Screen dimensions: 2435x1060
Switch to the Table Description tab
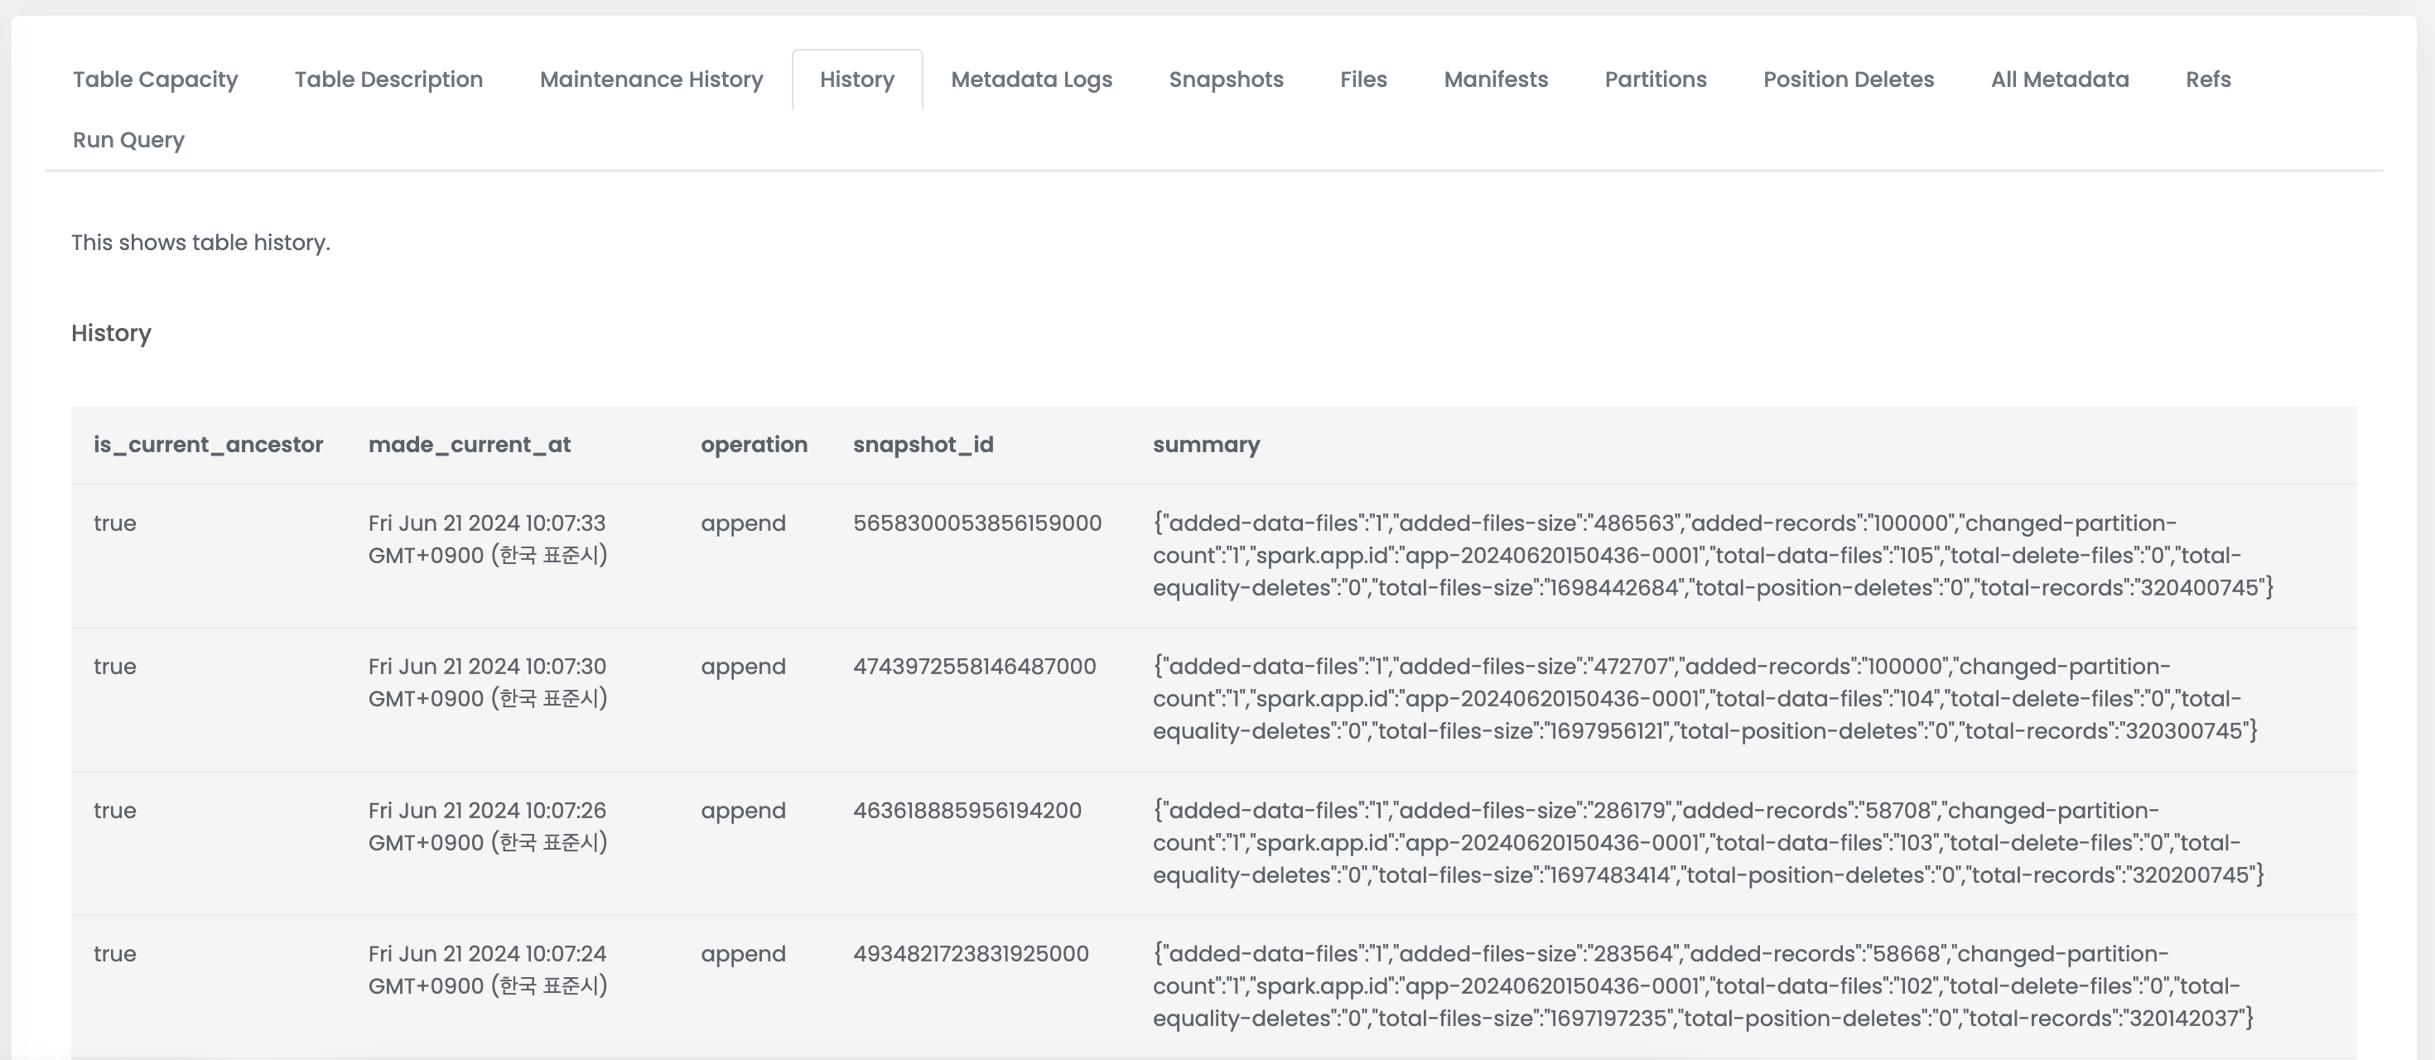(x=388, y=79)
